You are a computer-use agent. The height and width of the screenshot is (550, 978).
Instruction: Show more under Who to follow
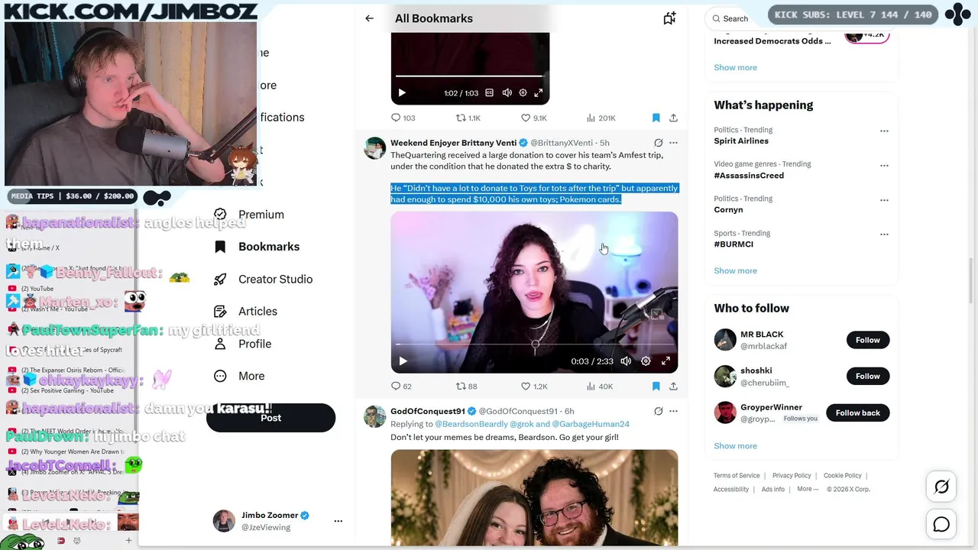coord(735,445)
